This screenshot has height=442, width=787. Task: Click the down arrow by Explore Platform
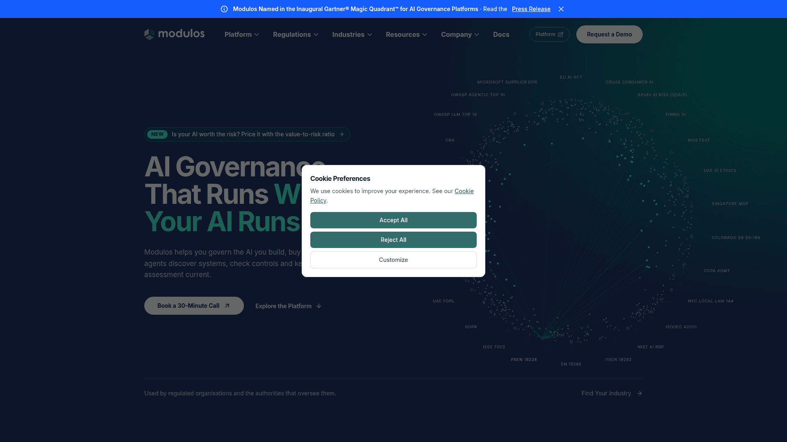319,306
